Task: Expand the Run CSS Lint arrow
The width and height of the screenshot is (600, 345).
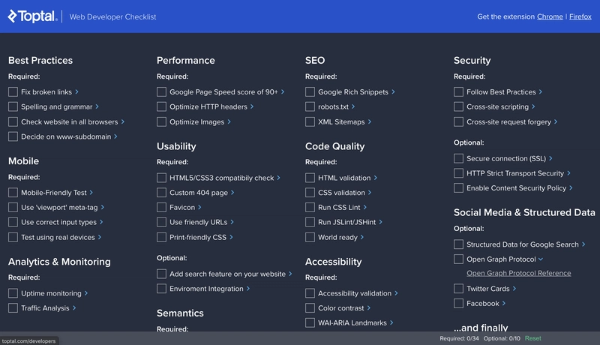Action: tap(365, 207)
